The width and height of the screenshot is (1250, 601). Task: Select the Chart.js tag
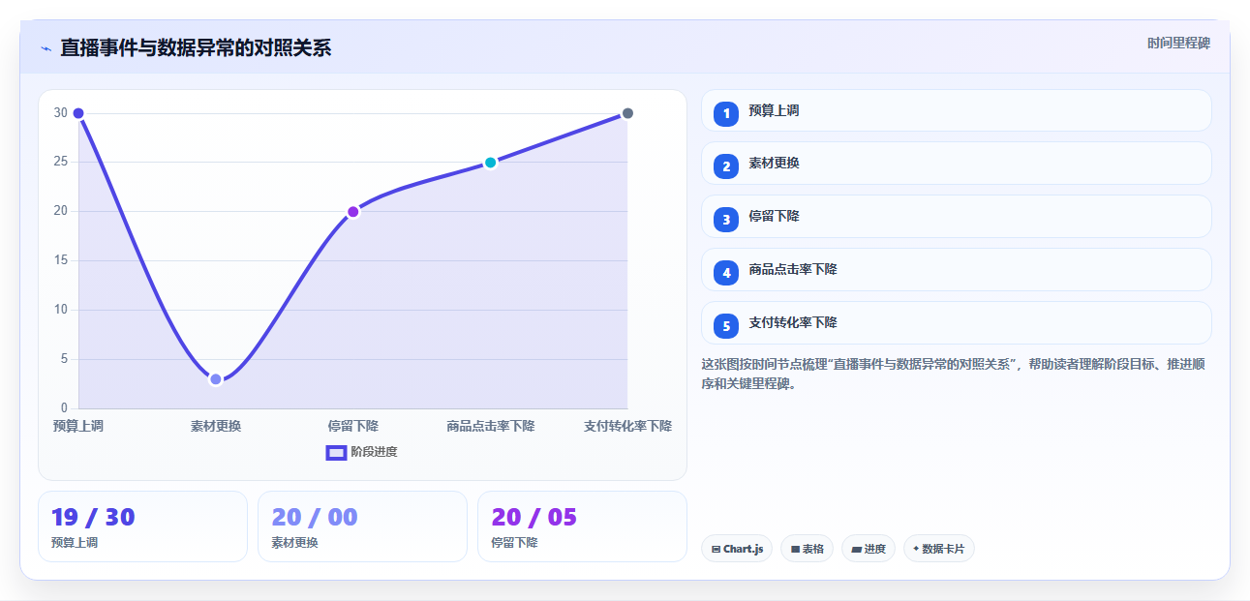[x=737, y=549]
